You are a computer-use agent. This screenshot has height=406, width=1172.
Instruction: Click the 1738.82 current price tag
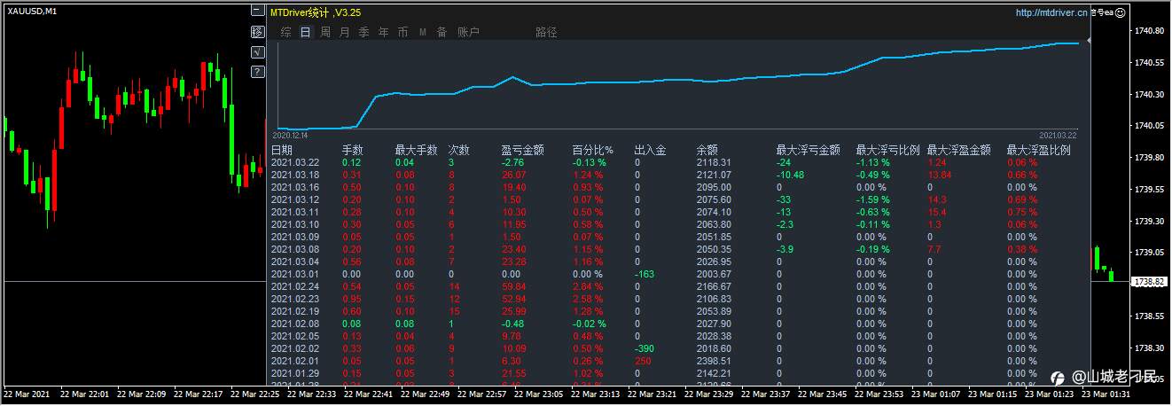[x=1149, y=281]
